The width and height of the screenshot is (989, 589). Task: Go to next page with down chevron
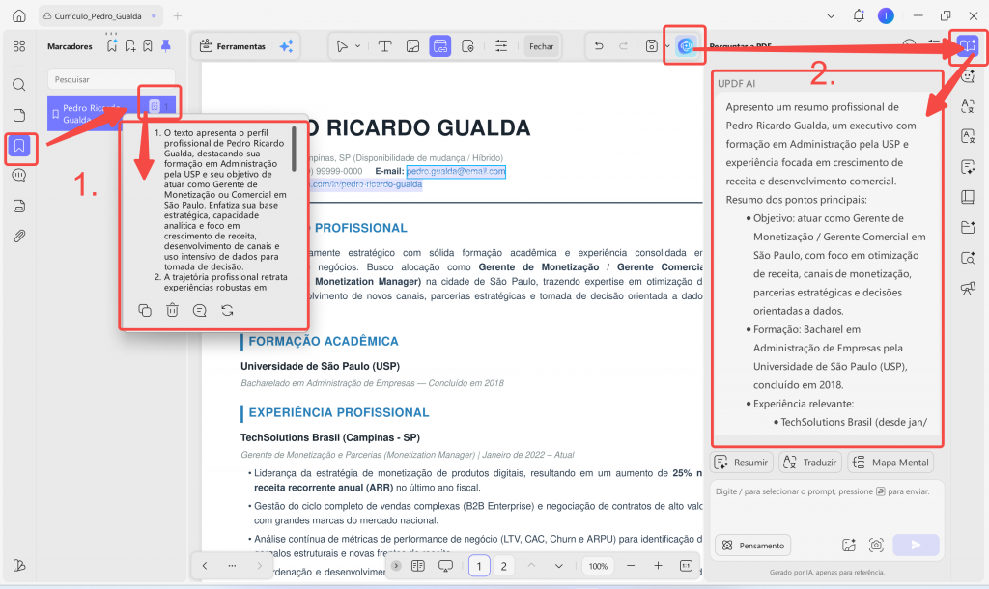tap(559, 566)
